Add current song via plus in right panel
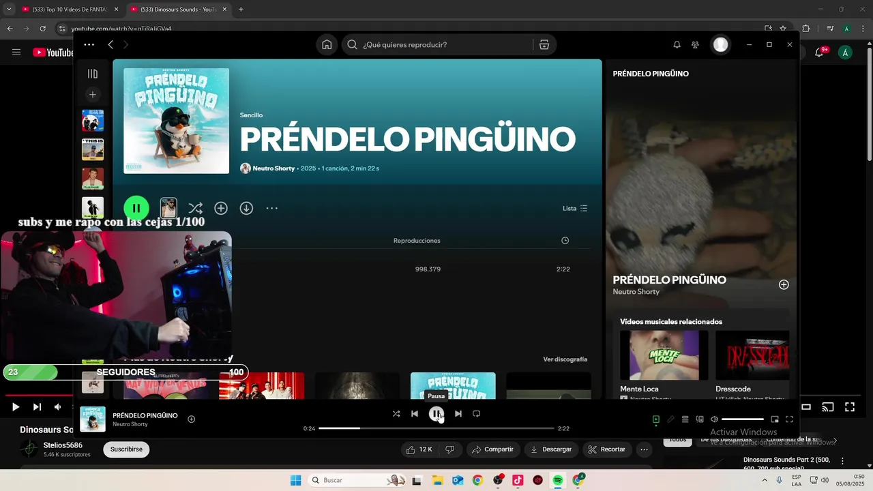 [784, 284]
